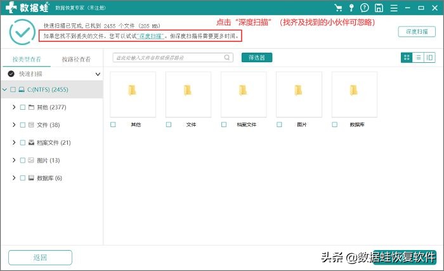This screenshot has width=444, height=271.
Task: Check the 档案文件 (21) tree checkbox
Action: 23,143
